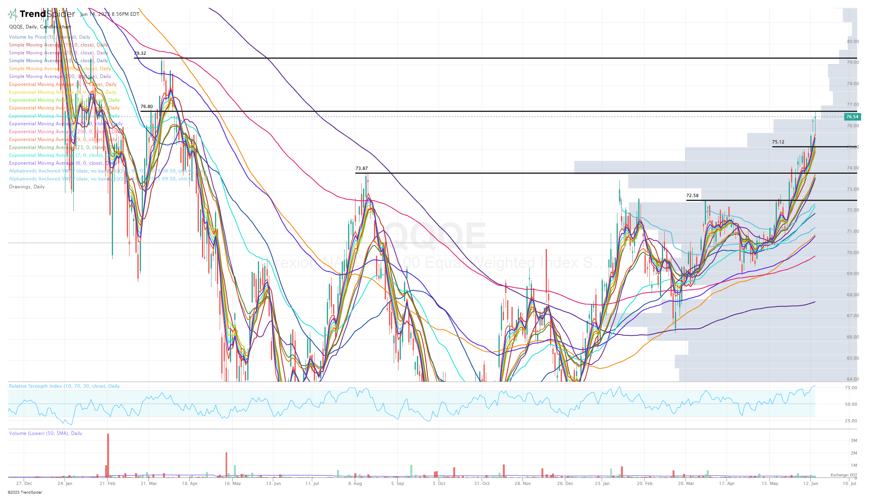
Task: Click the 77.00 price axis label
Action: pyautogui.click(x=853, y=105)
